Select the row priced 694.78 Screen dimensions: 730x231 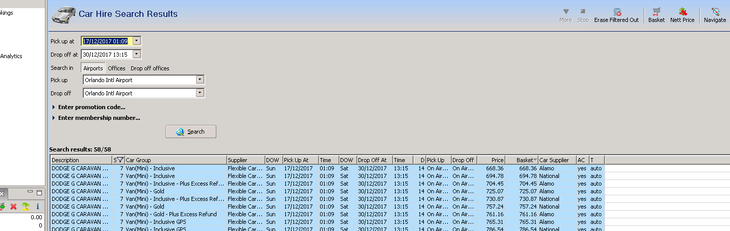coord(327,176)
